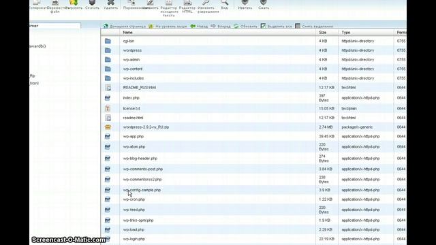Click the PHP icon beside index.php
Screen dimensions: 436x245
(108, 98)
